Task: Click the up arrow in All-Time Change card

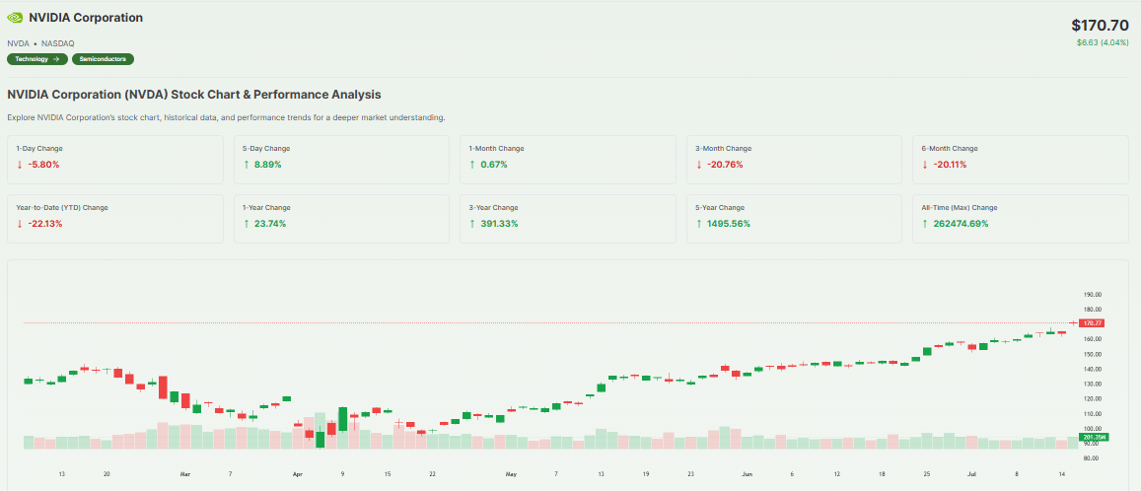Action: (x=926, y=223)
